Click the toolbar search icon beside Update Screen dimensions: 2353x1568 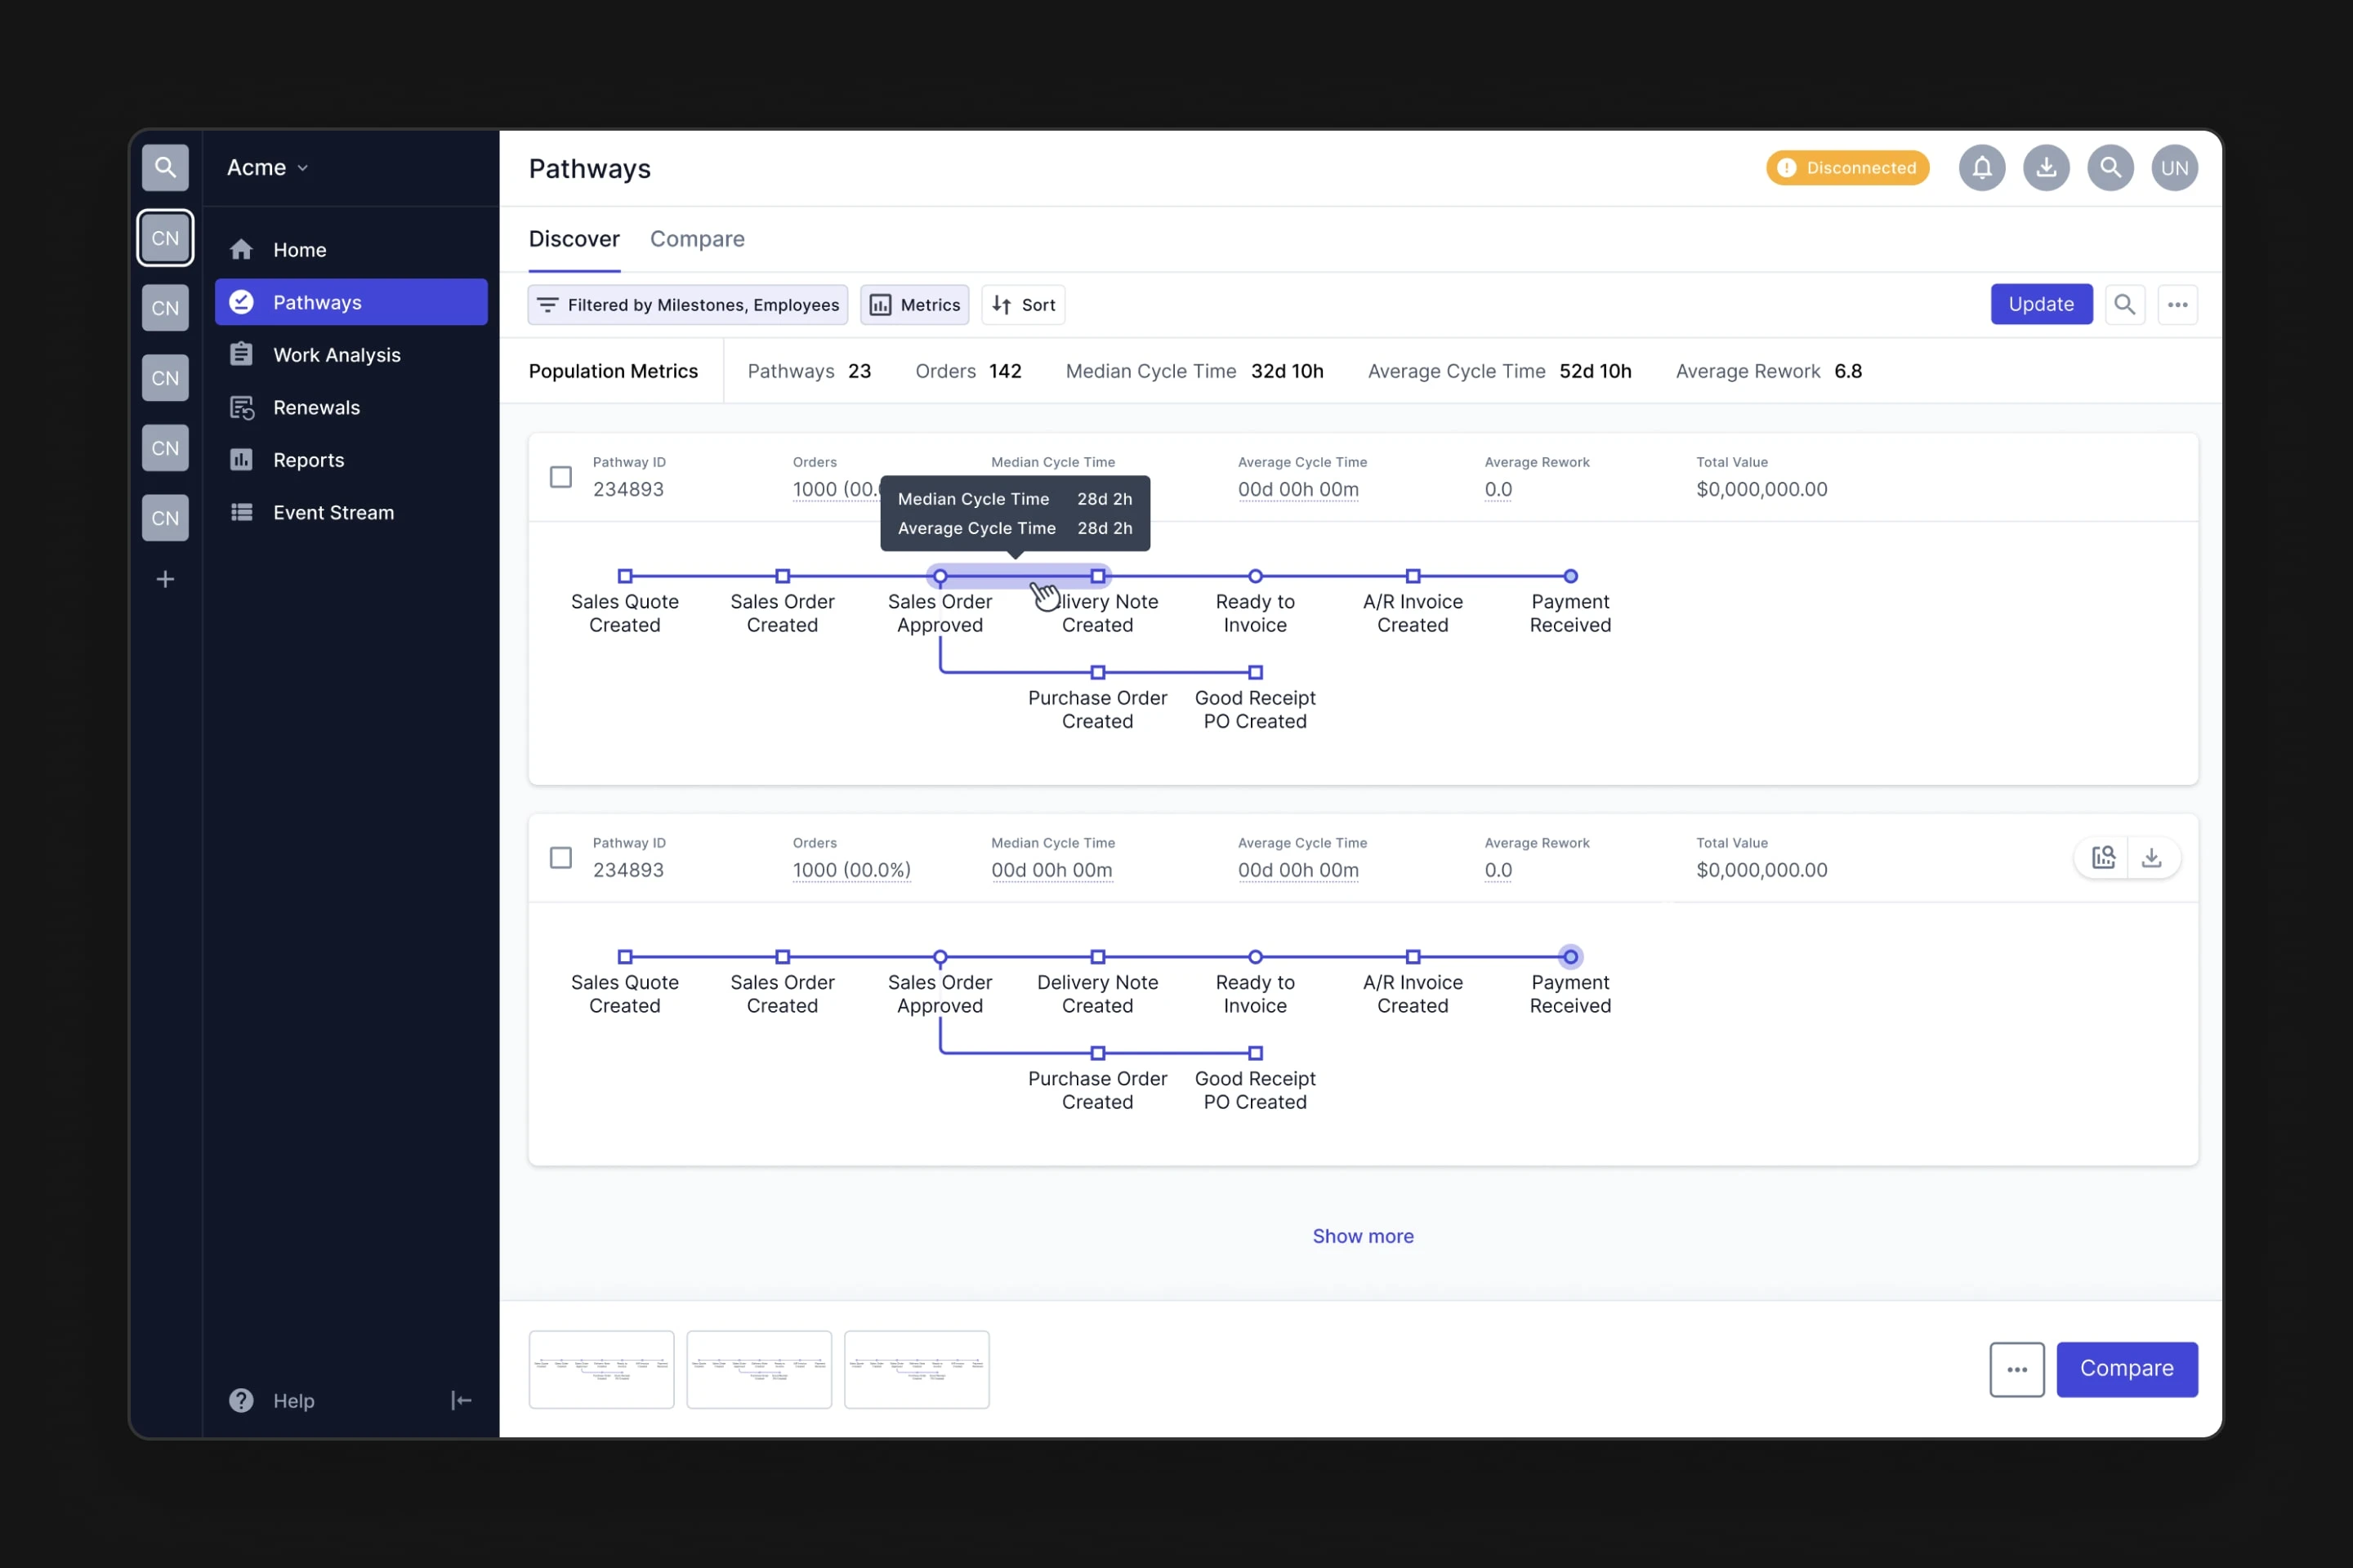2124,304
